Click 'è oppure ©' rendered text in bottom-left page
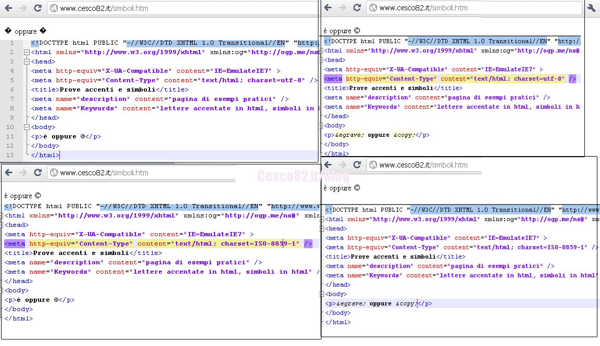 pyautogui.click(x=22, y=196)
